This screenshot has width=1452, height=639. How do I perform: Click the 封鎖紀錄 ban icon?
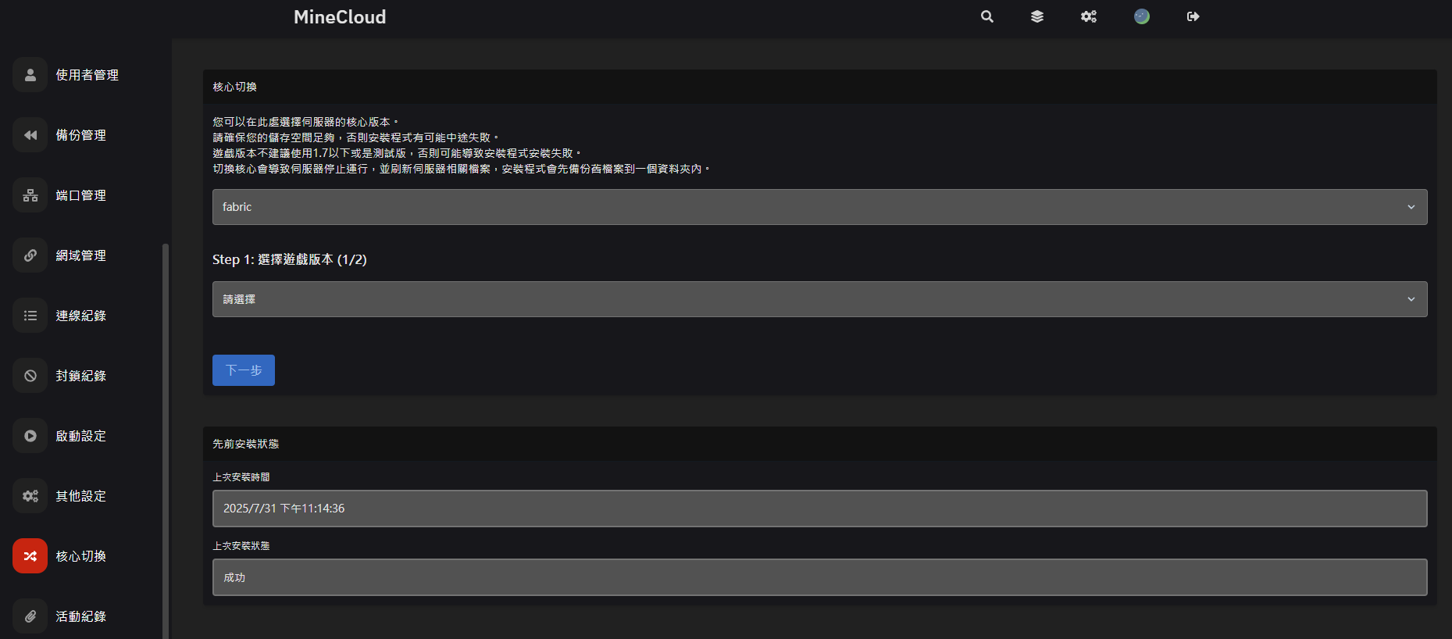pos(30,376)
